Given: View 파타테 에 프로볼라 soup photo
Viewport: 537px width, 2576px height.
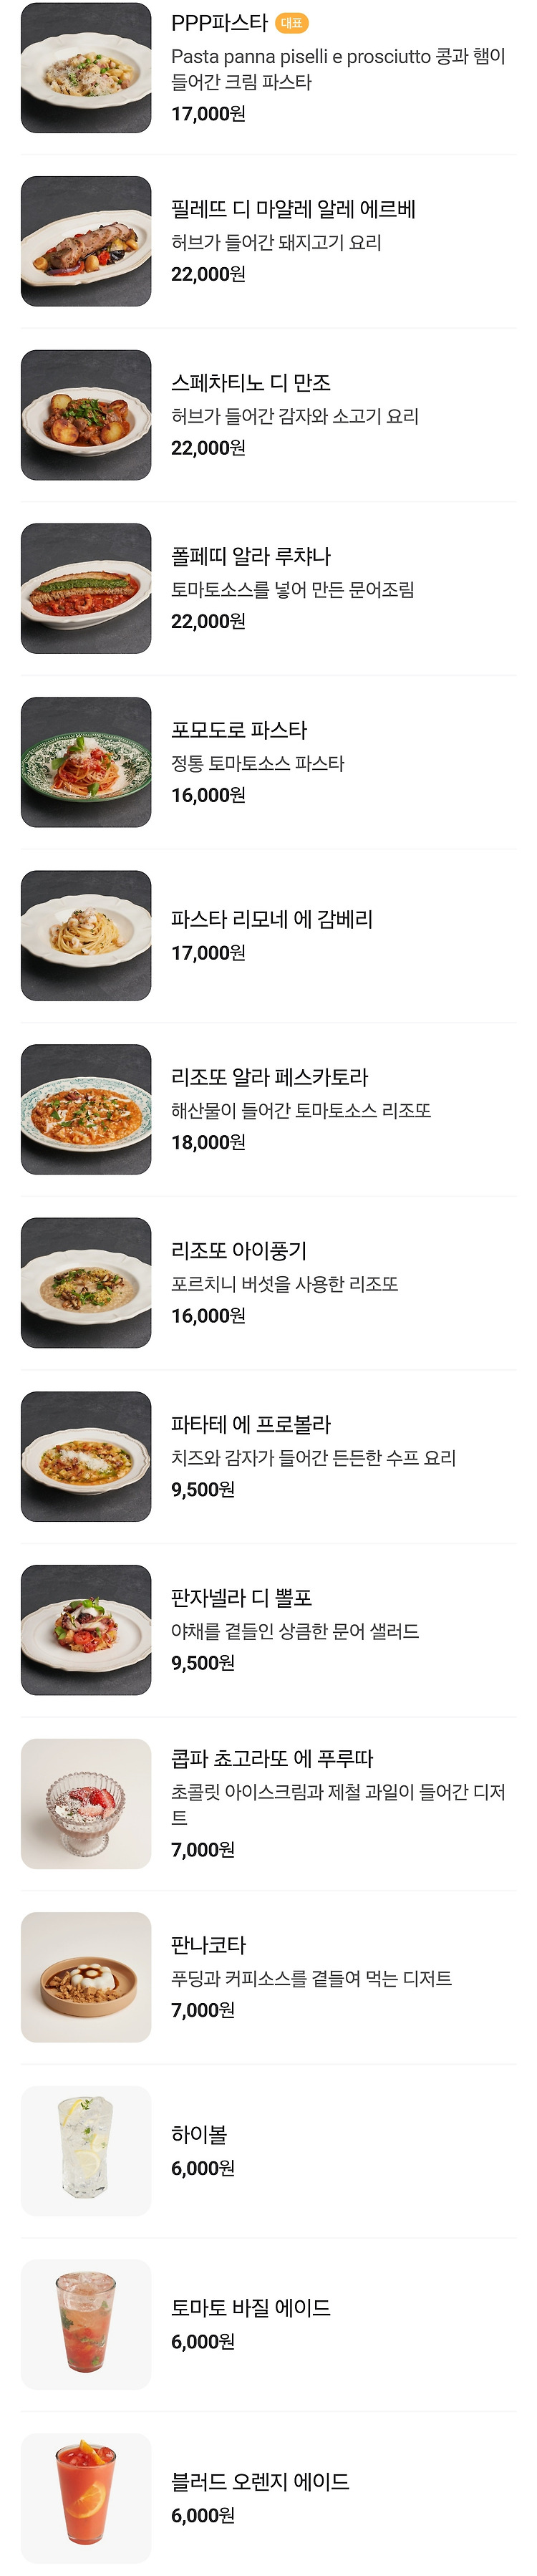Looking at the screenshot, I should pos(86,1456).
